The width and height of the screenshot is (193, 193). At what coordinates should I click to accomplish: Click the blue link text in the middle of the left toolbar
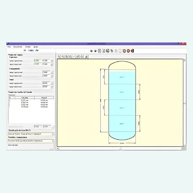pos(31,51)
